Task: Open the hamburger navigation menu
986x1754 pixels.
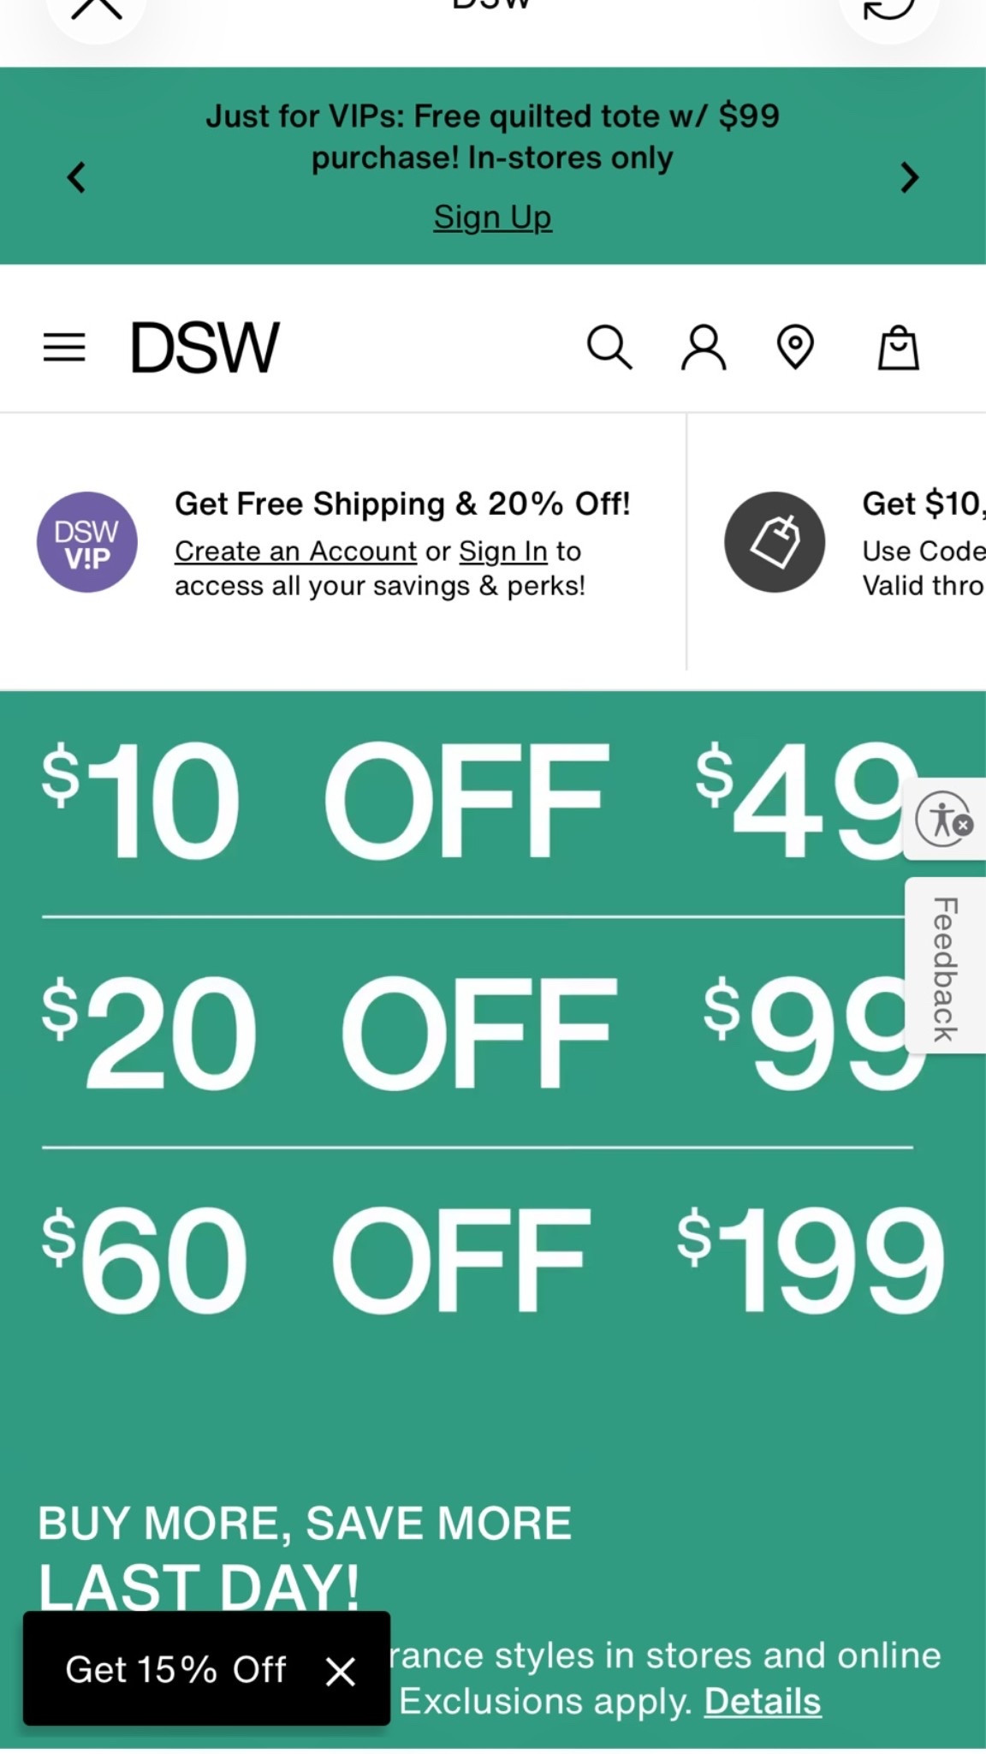Action: [x=64, y=348]
